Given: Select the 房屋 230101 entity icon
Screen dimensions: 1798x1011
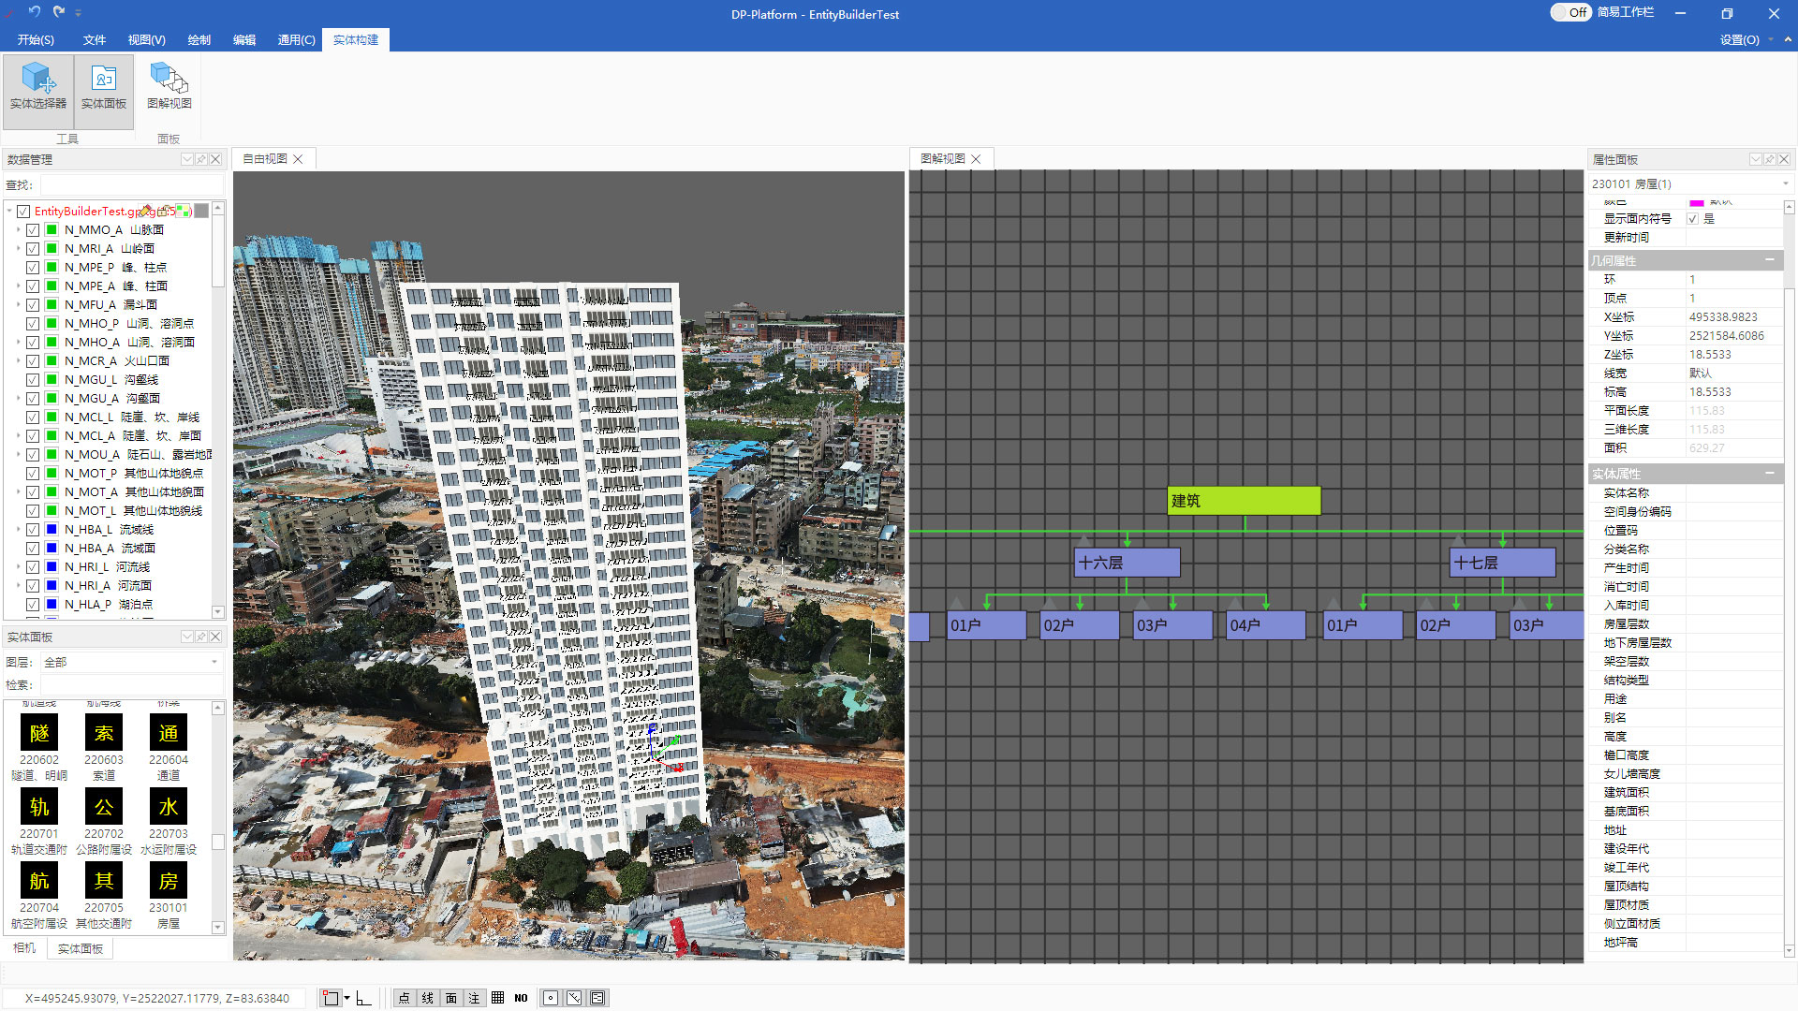Looking at the screenshot, I should coord(169,882).
